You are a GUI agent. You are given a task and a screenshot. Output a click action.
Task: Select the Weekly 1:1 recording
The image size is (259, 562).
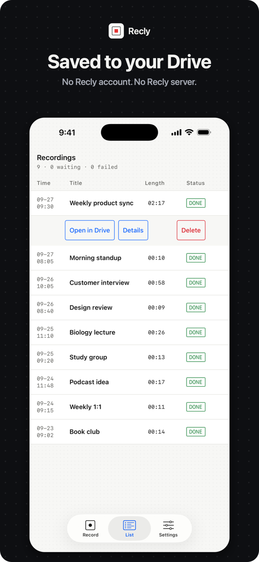129,407
